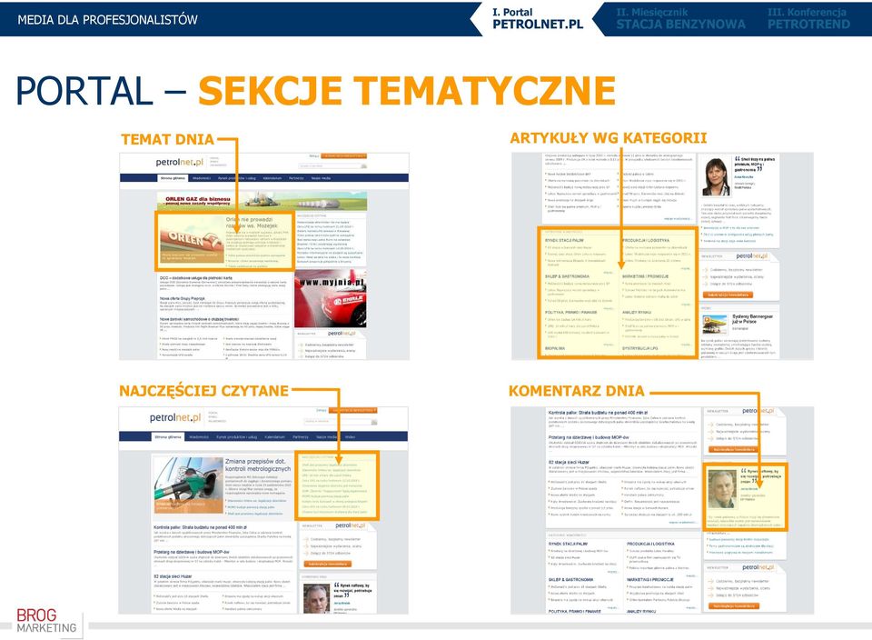Click search button icon in Najczęściej czytane screenshot

pyautogui.click(x=374, y=422)
